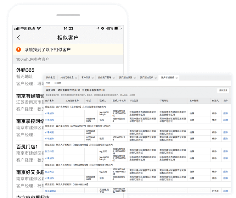Switch to the 经销商 sub-tab
The image size is (236, 198).
coord(58,83)
